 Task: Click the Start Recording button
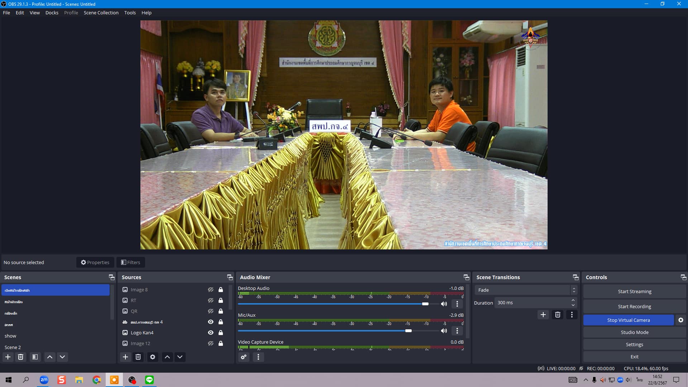[635, 306]
